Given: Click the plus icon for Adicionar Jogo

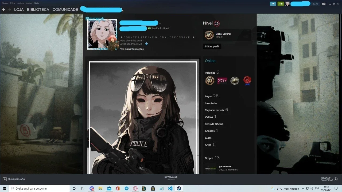Looking at the screenshot, I should click(5, 179).
